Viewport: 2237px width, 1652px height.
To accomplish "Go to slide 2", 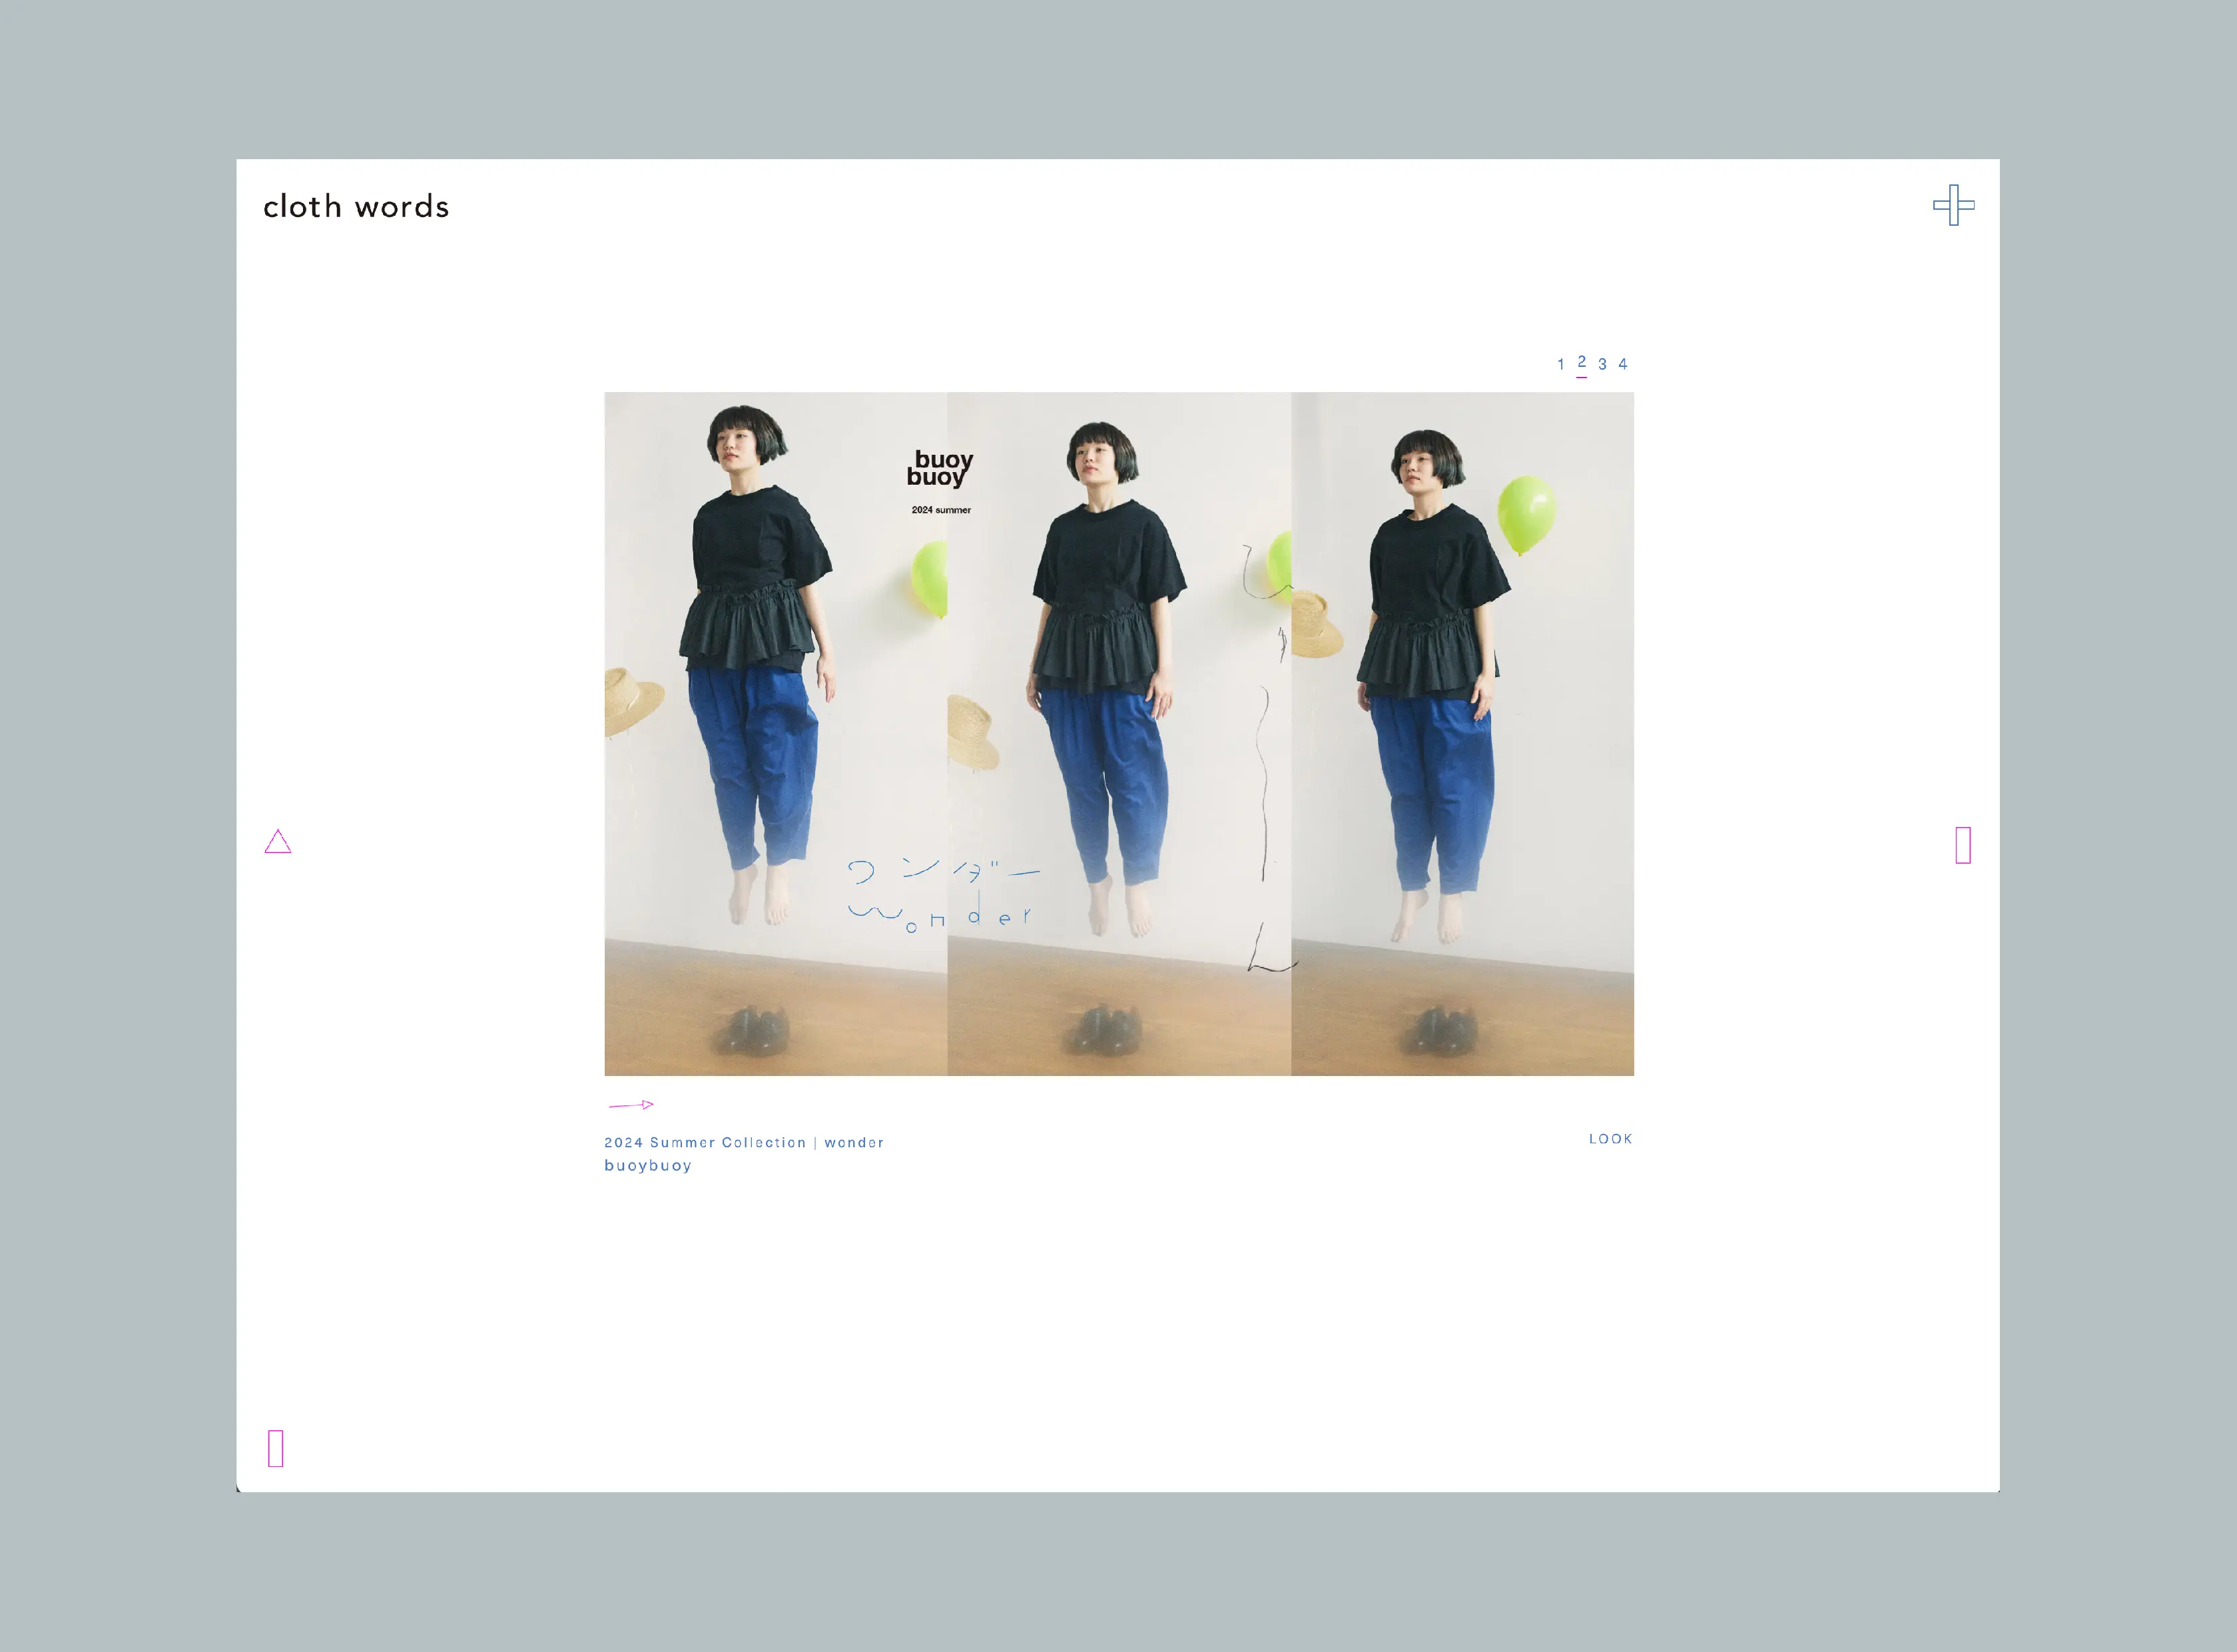I will pyautogui.click(x=1581, y=363).
